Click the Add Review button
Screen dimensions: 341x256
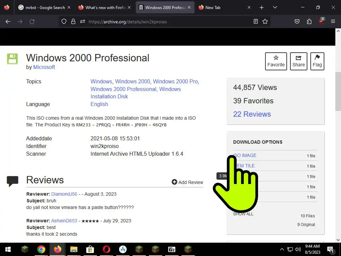187,182
